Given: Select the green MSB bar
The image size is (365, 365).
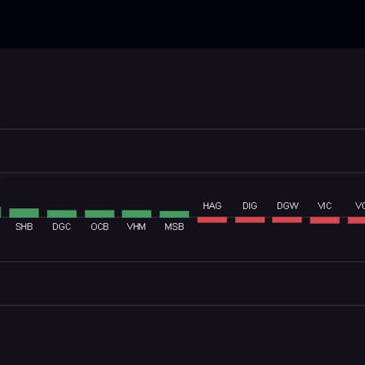Looking at the screenshot, I should pyautogui.click(x=175, y=214).
